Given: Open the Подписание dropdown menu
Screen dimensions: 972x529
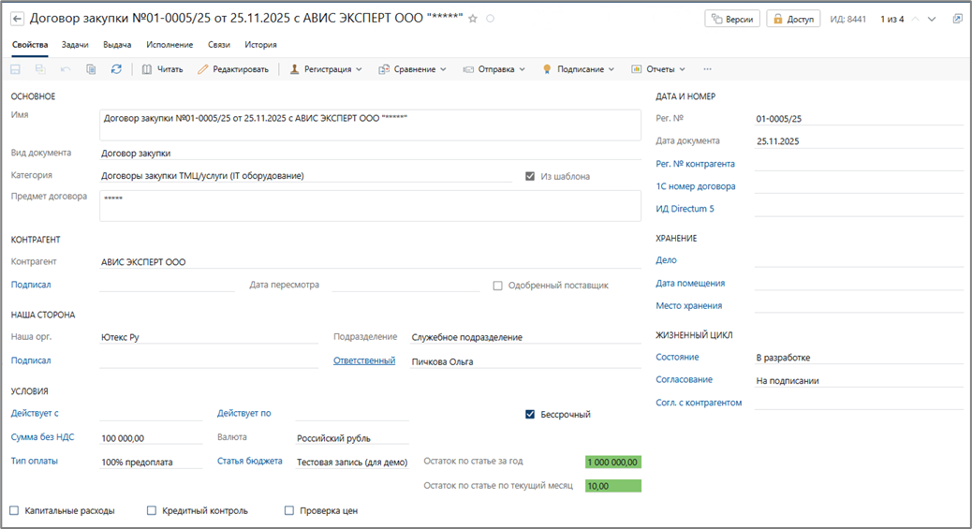Looking at the screenshot, I should click(x=579, y=69).
